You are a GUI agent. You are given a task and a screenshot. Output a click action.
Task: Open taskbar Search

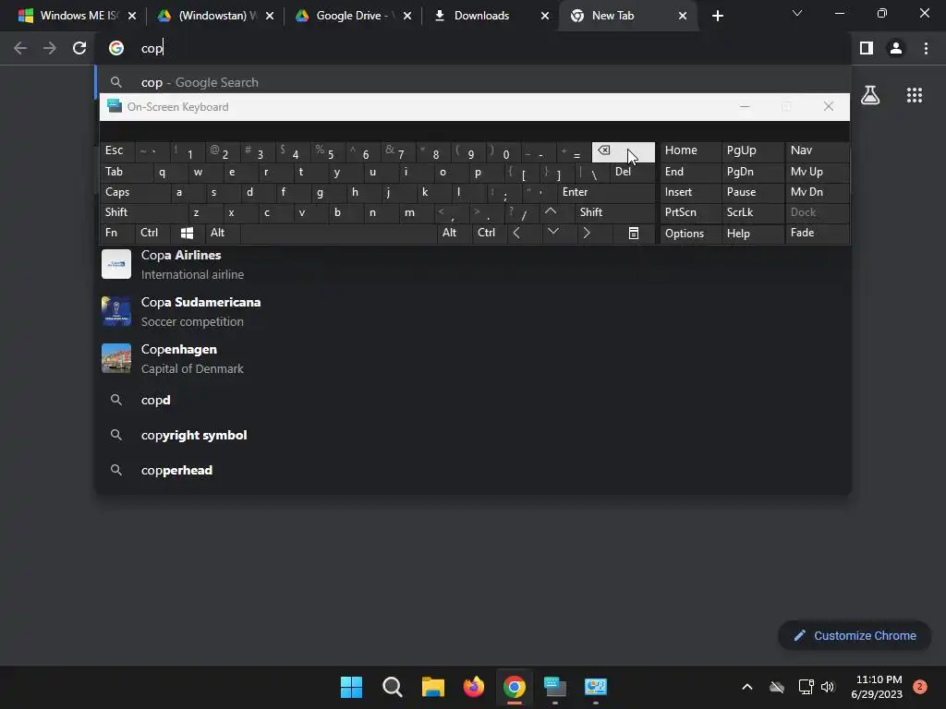[x=392, y=687]
